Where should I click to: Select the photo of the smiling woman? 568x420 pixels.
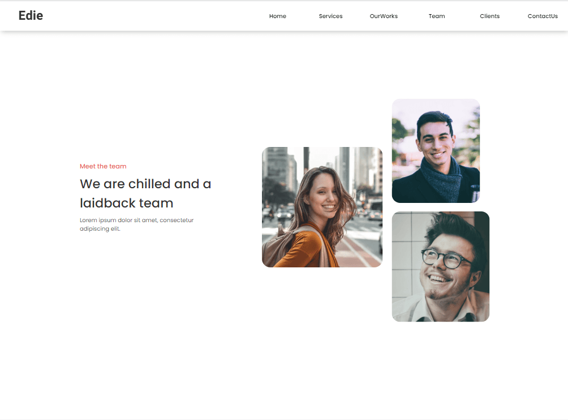point(322,207)
